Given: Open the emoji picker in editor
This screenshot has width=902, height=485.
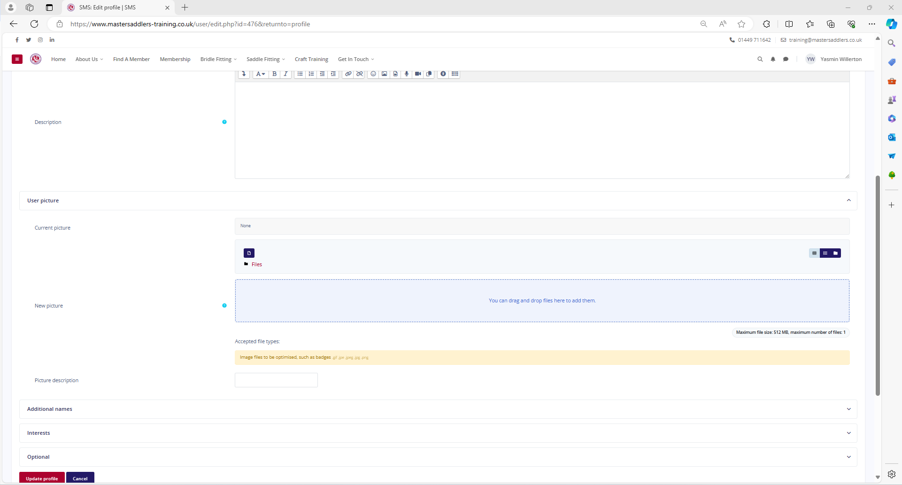Looking at the screenshot, I should [373, 74].
